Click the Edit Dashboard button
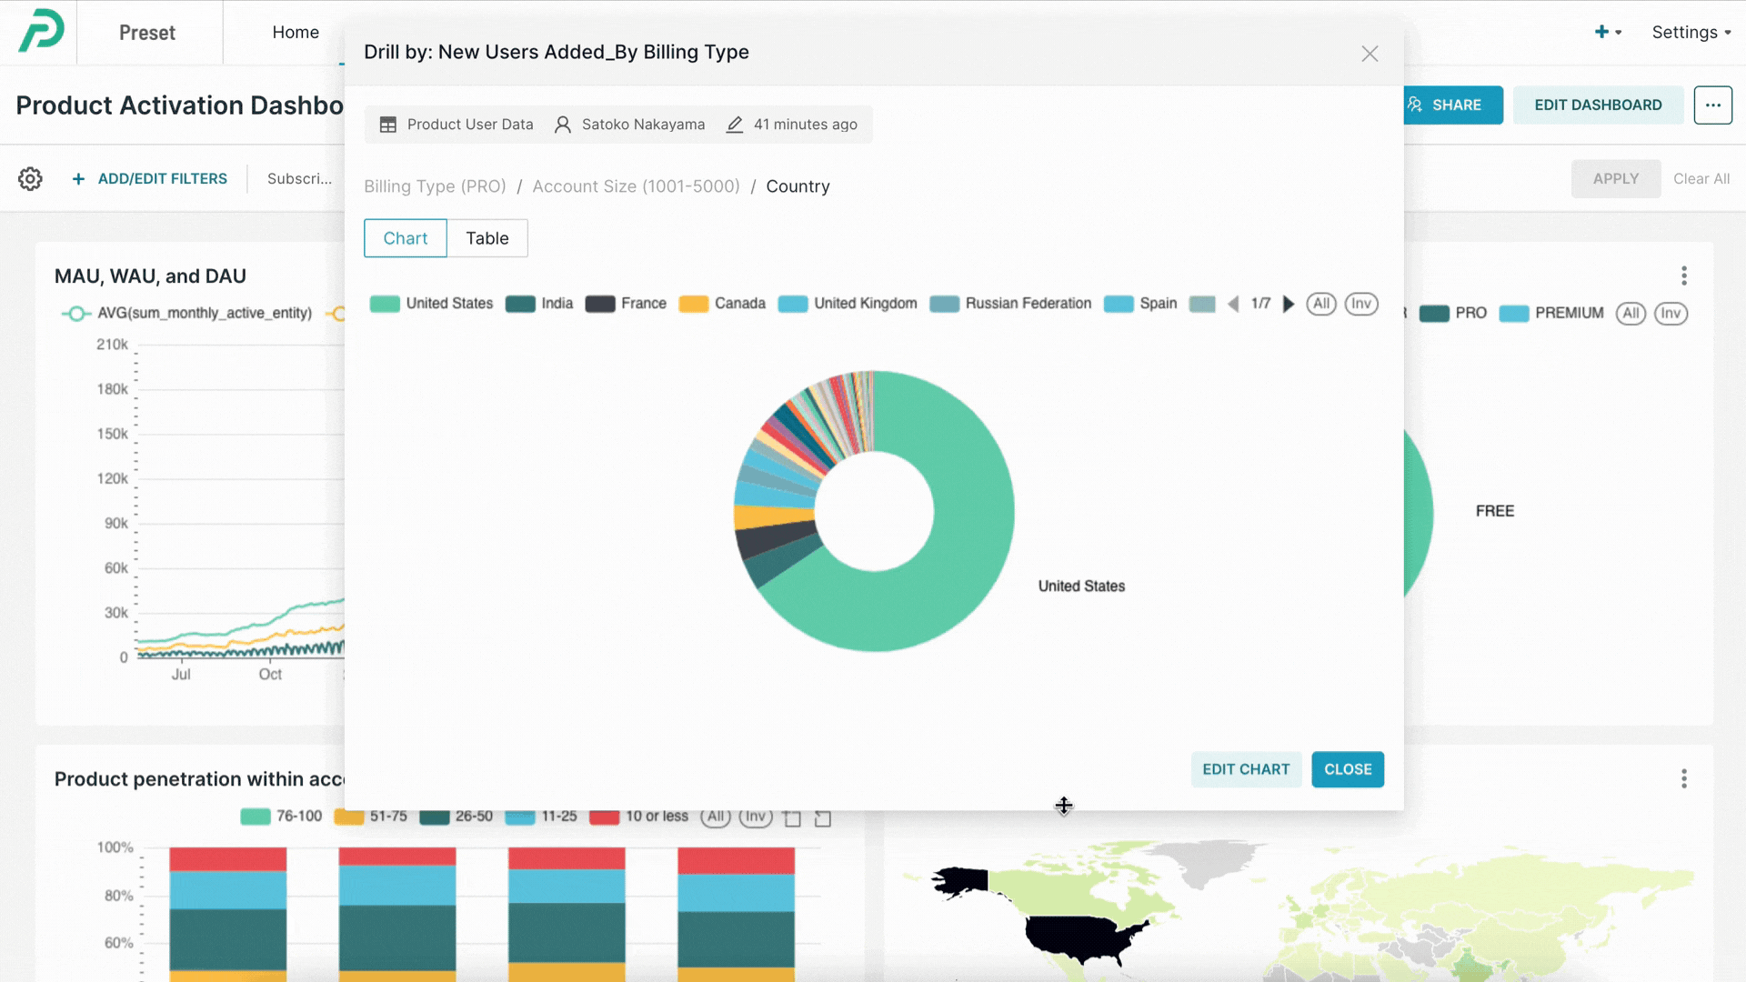 pos(1597,105)
